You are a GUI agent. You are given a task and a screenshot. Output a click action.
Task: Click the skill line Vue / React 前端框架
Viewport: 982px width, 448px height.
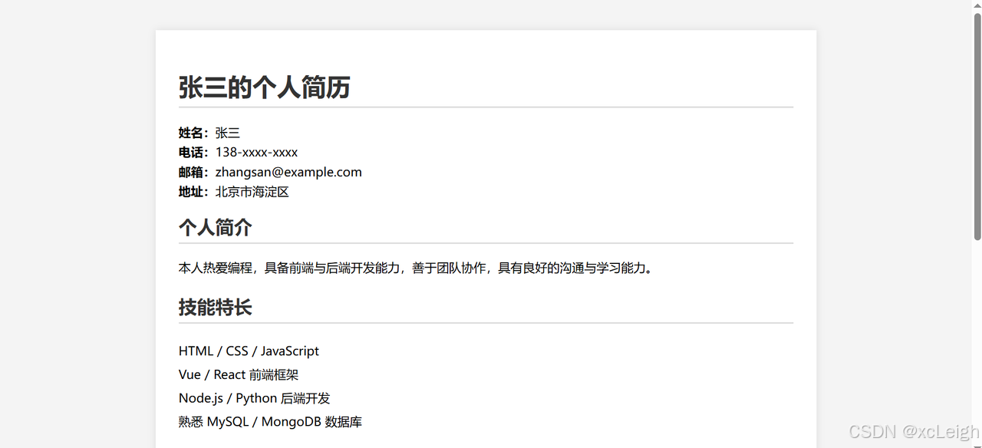tap(239, 374)
